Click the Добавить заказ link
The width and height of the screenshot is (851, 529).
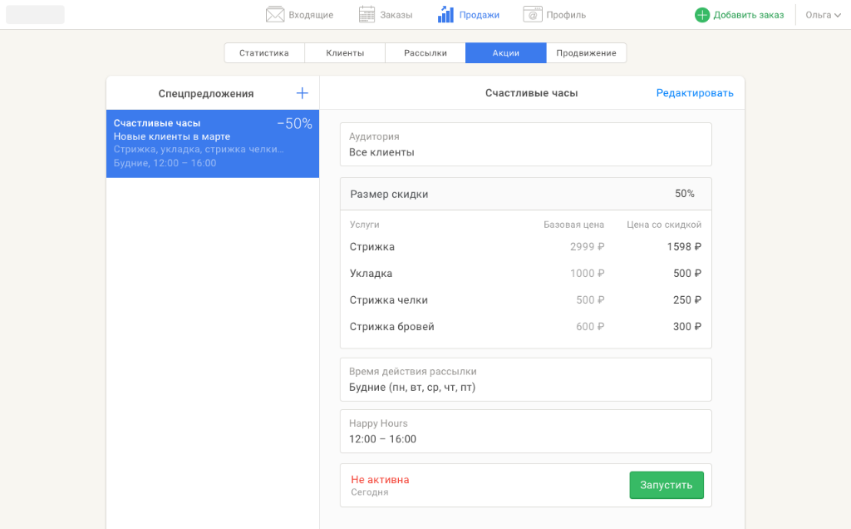tap(749, 15)
